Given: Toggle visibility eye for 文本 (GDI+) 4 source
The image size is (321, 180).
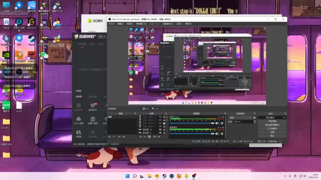Looking at the screenshot, I should pyautogui.click(x=160, y=117).
